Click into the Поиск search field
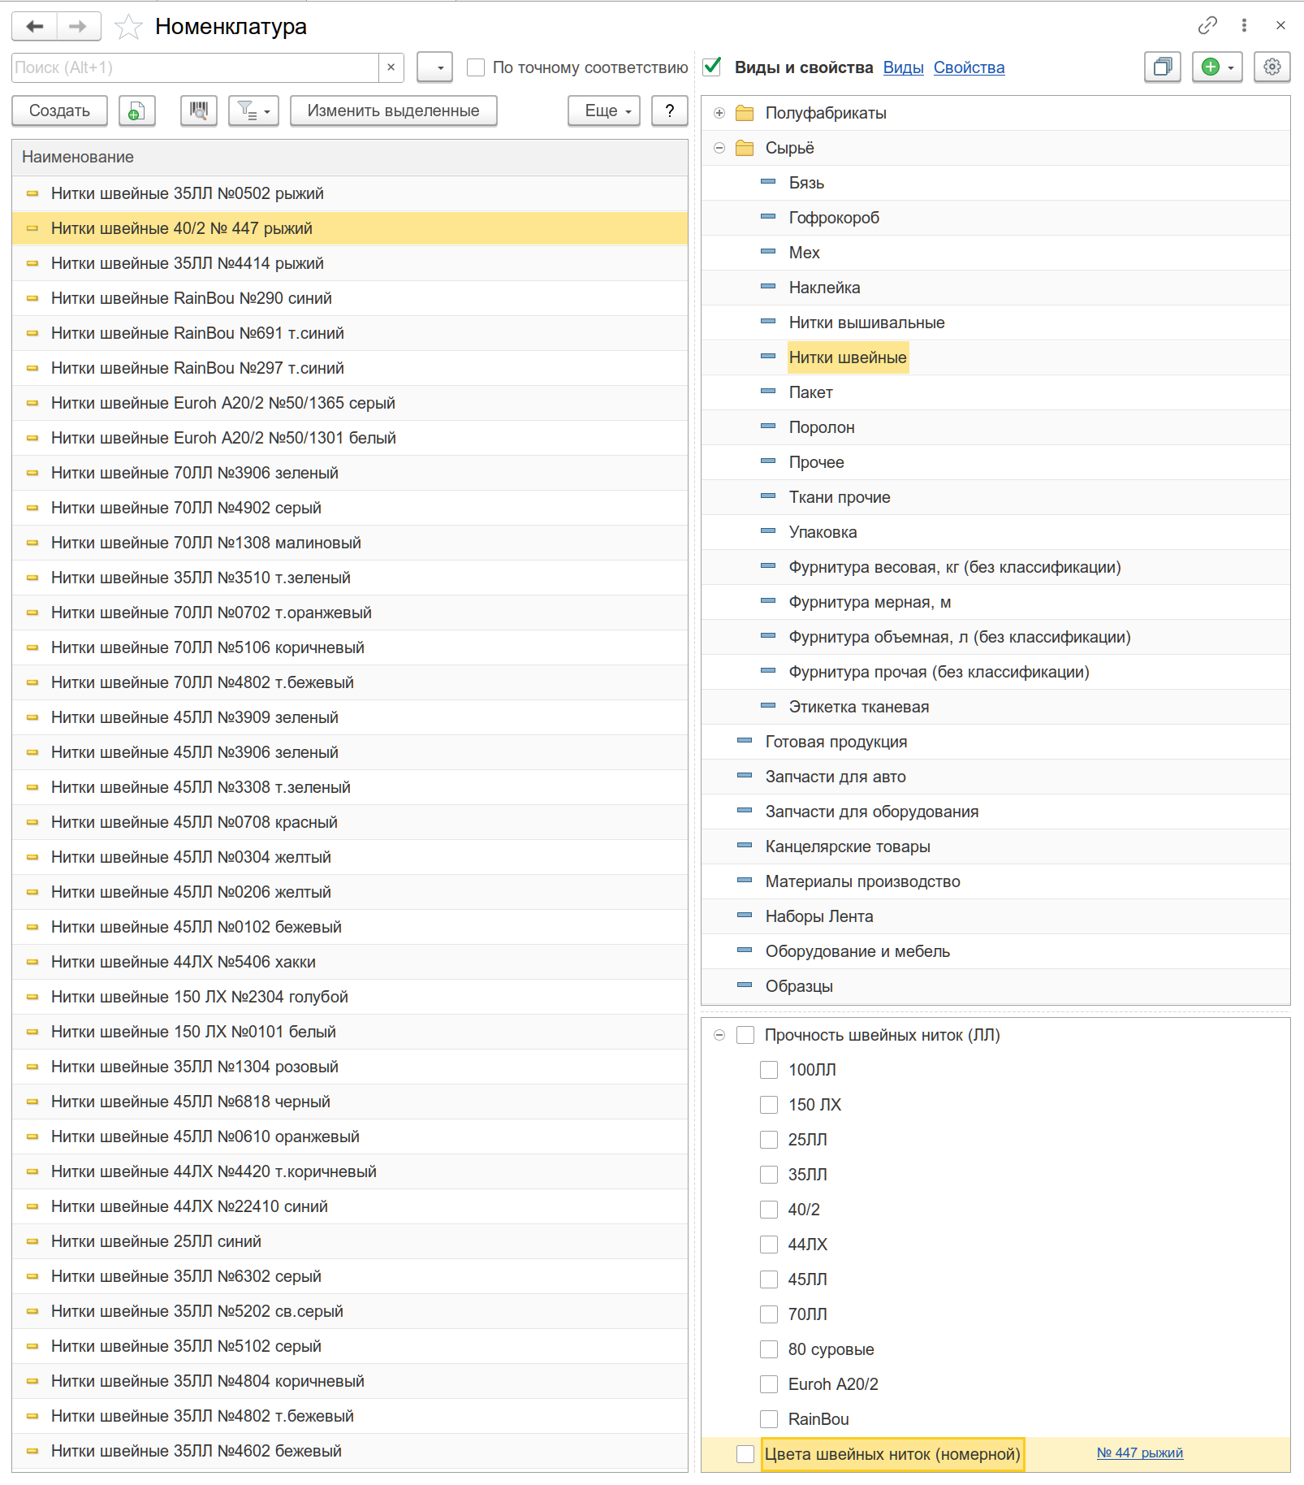1304x1485 pixels. click(x=195, y=67)
